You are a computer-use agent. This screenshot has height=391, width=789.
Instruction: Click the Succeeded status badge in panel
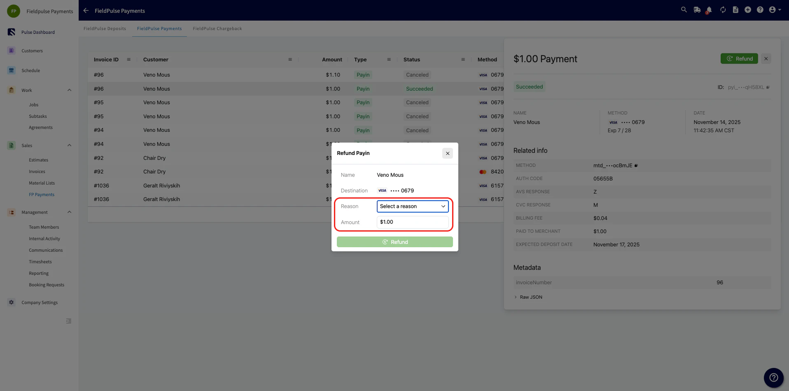pos(529,87)
